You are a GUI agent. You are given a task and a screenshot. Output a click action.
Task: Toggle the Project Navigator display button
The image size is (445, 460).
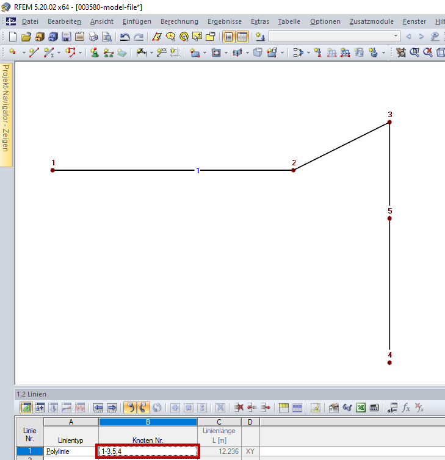pos(228,37)
